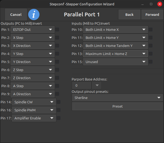Close the Stepconf wizard window

coord(160,4)
